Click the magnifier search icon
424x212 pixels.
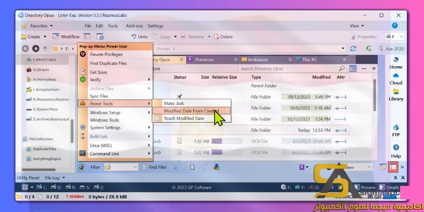coord(342,68)
